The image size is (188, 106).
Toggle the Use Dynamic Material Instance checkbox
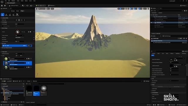point(170,73)
